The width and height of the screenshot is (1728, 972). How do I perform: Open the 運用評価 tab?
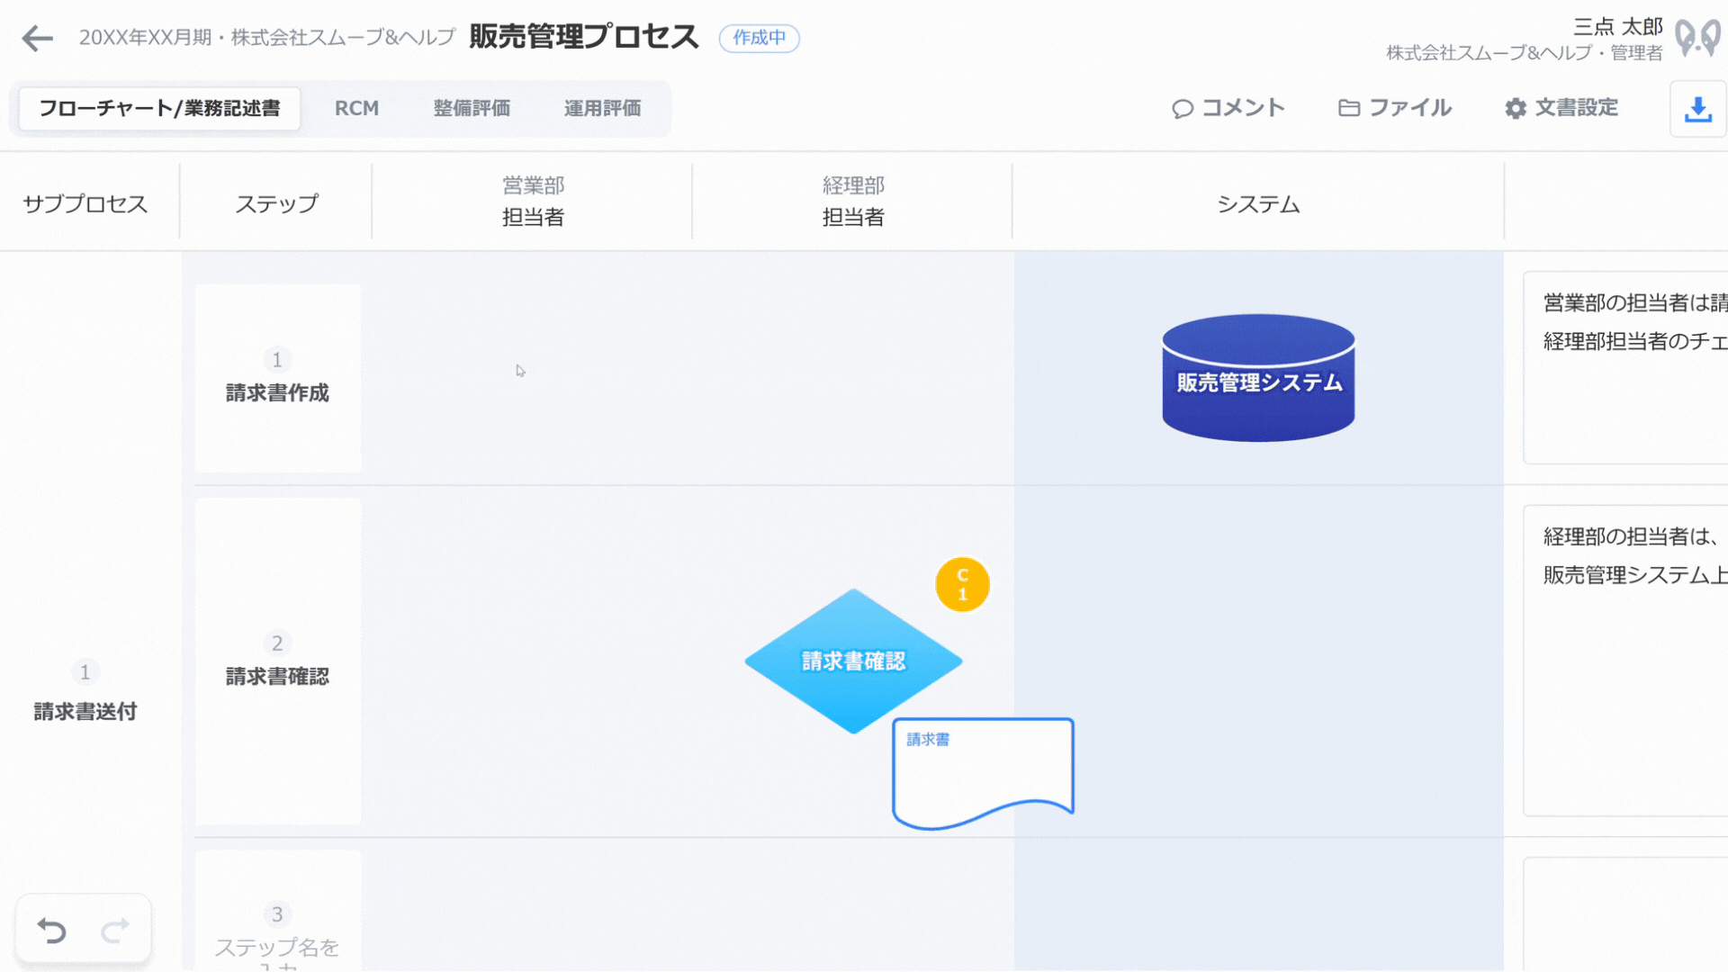[x=602, y=108]
